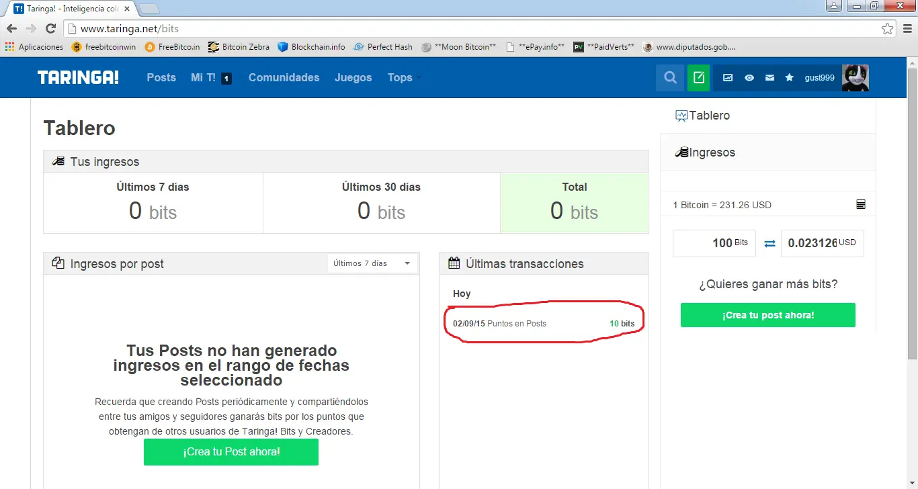Open the Blockchain.info bookmark
The height and width of the screenshot is (489, 918).
(x=311, y=47)
